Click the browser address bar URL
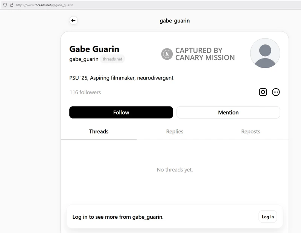The height and width of the screenshot is (233, 301). (44, 5)
